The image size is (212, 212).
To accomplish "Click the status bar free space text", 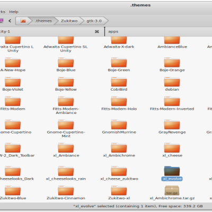I will [181, 206].
